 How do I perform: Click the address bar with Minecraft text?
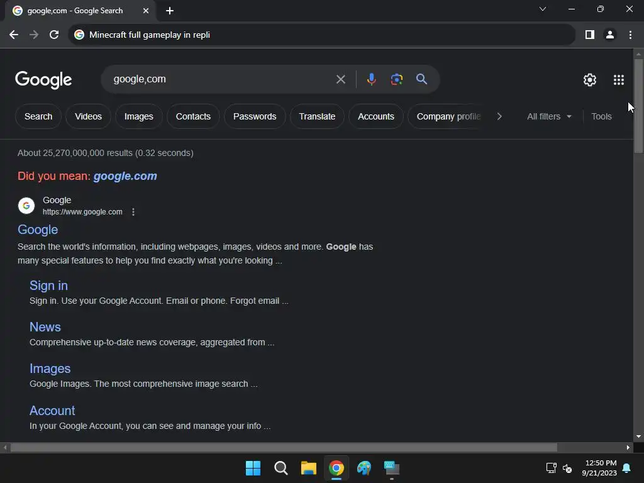click(x=321, y=35)
